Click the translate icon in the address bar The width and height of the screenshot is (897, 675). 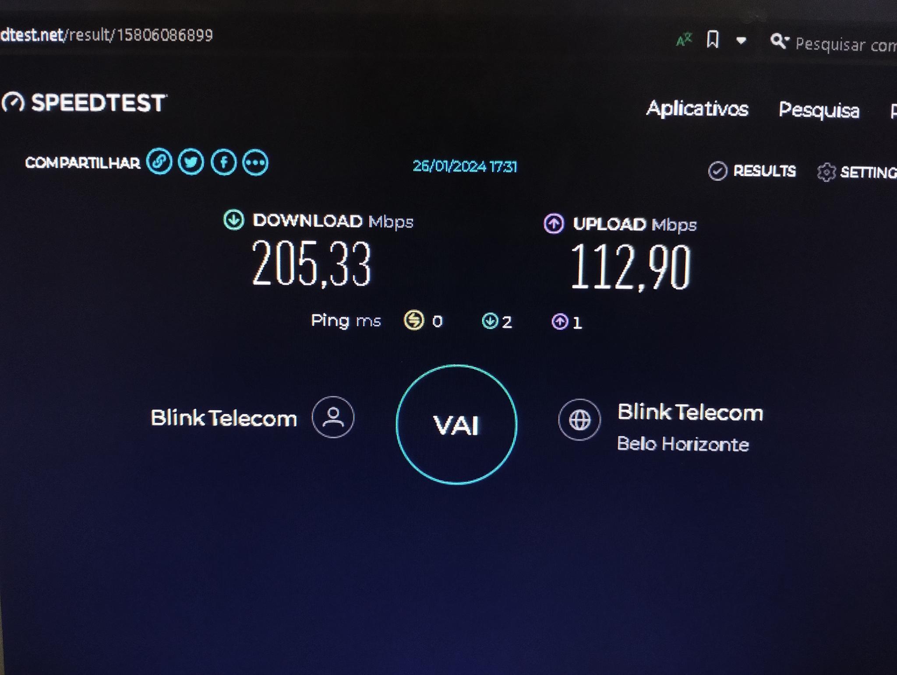[x=684, y=40]
